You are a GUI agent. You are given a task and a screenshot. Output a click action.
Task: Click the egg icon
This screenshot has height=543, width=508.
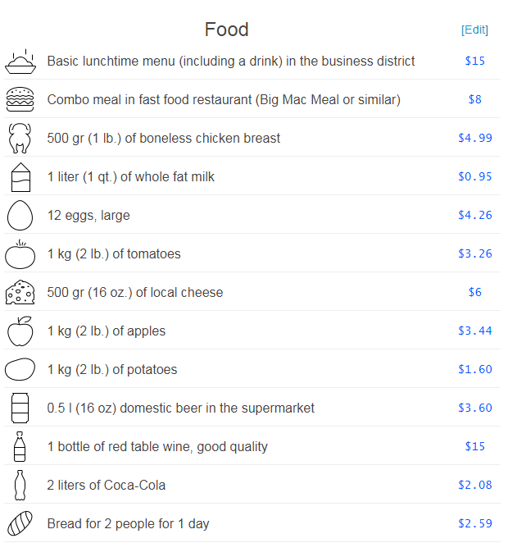pos(20,216)
